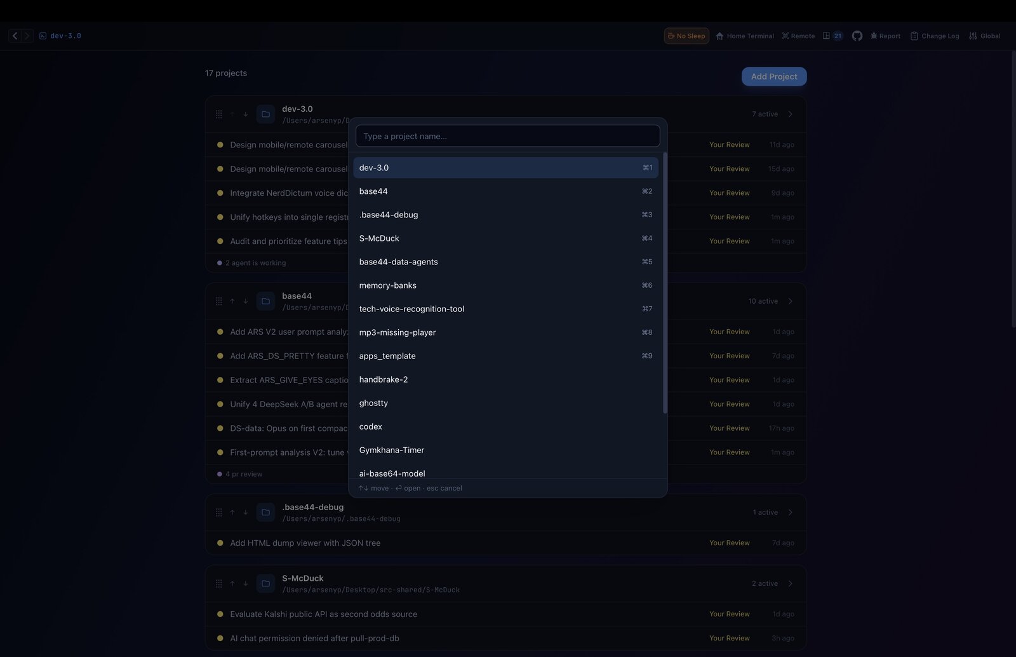Click '4 pr review' status
Image resolution: width=1016 pixels, height=657 pixels.
point(240,474)
